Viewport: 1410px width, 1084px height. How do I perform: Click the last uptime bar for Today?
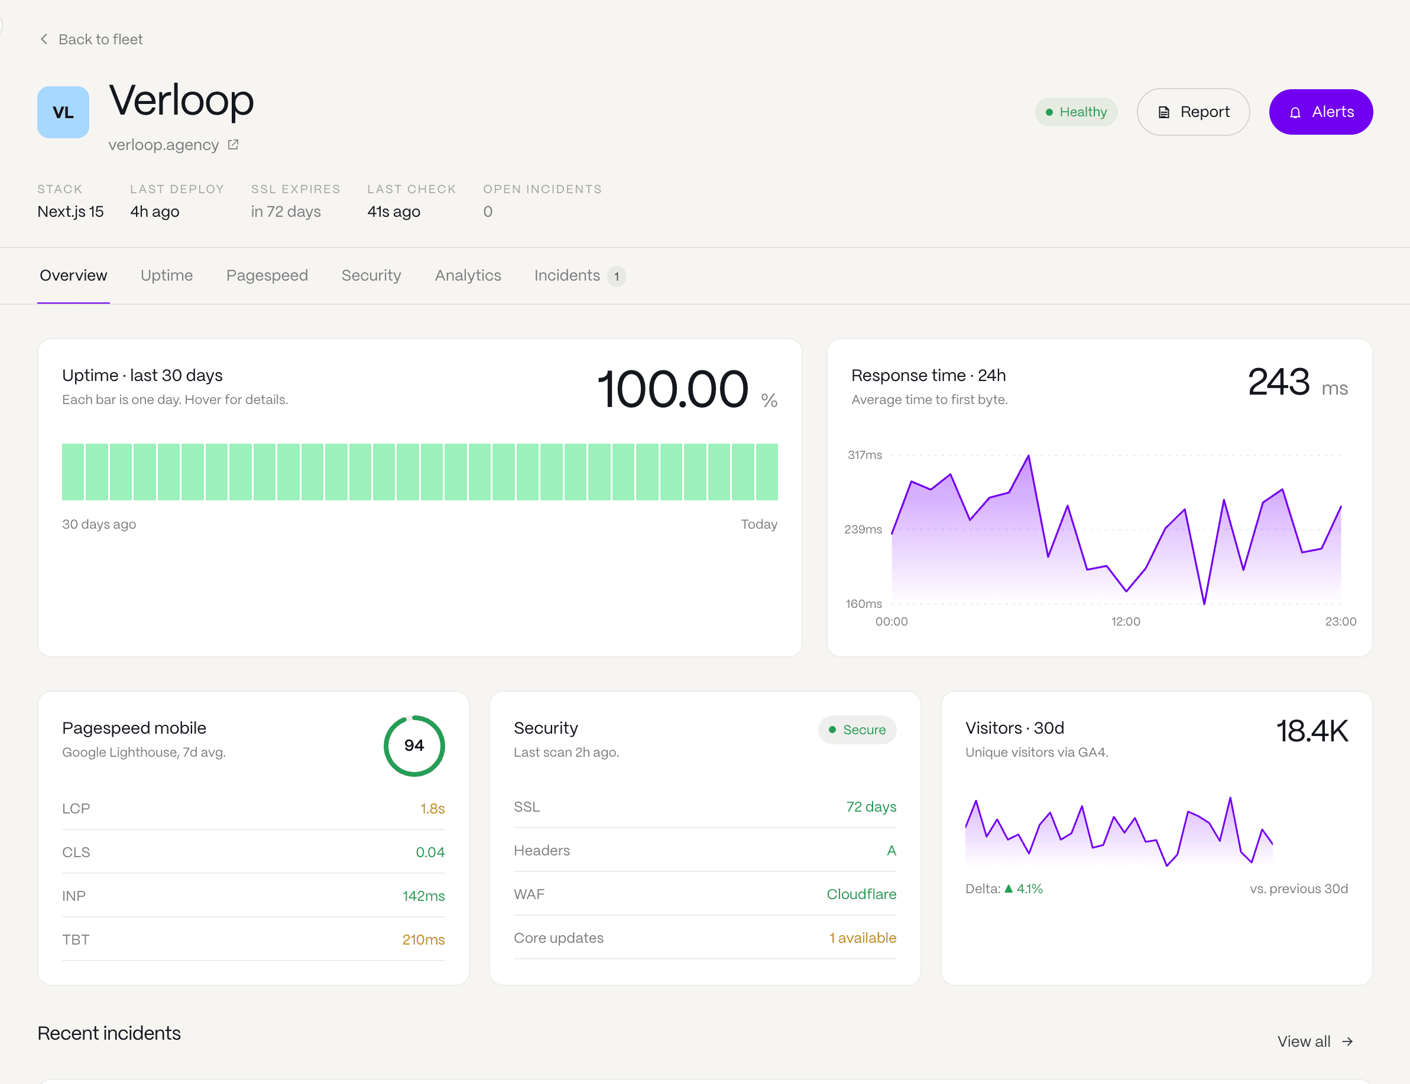point(767,471)
